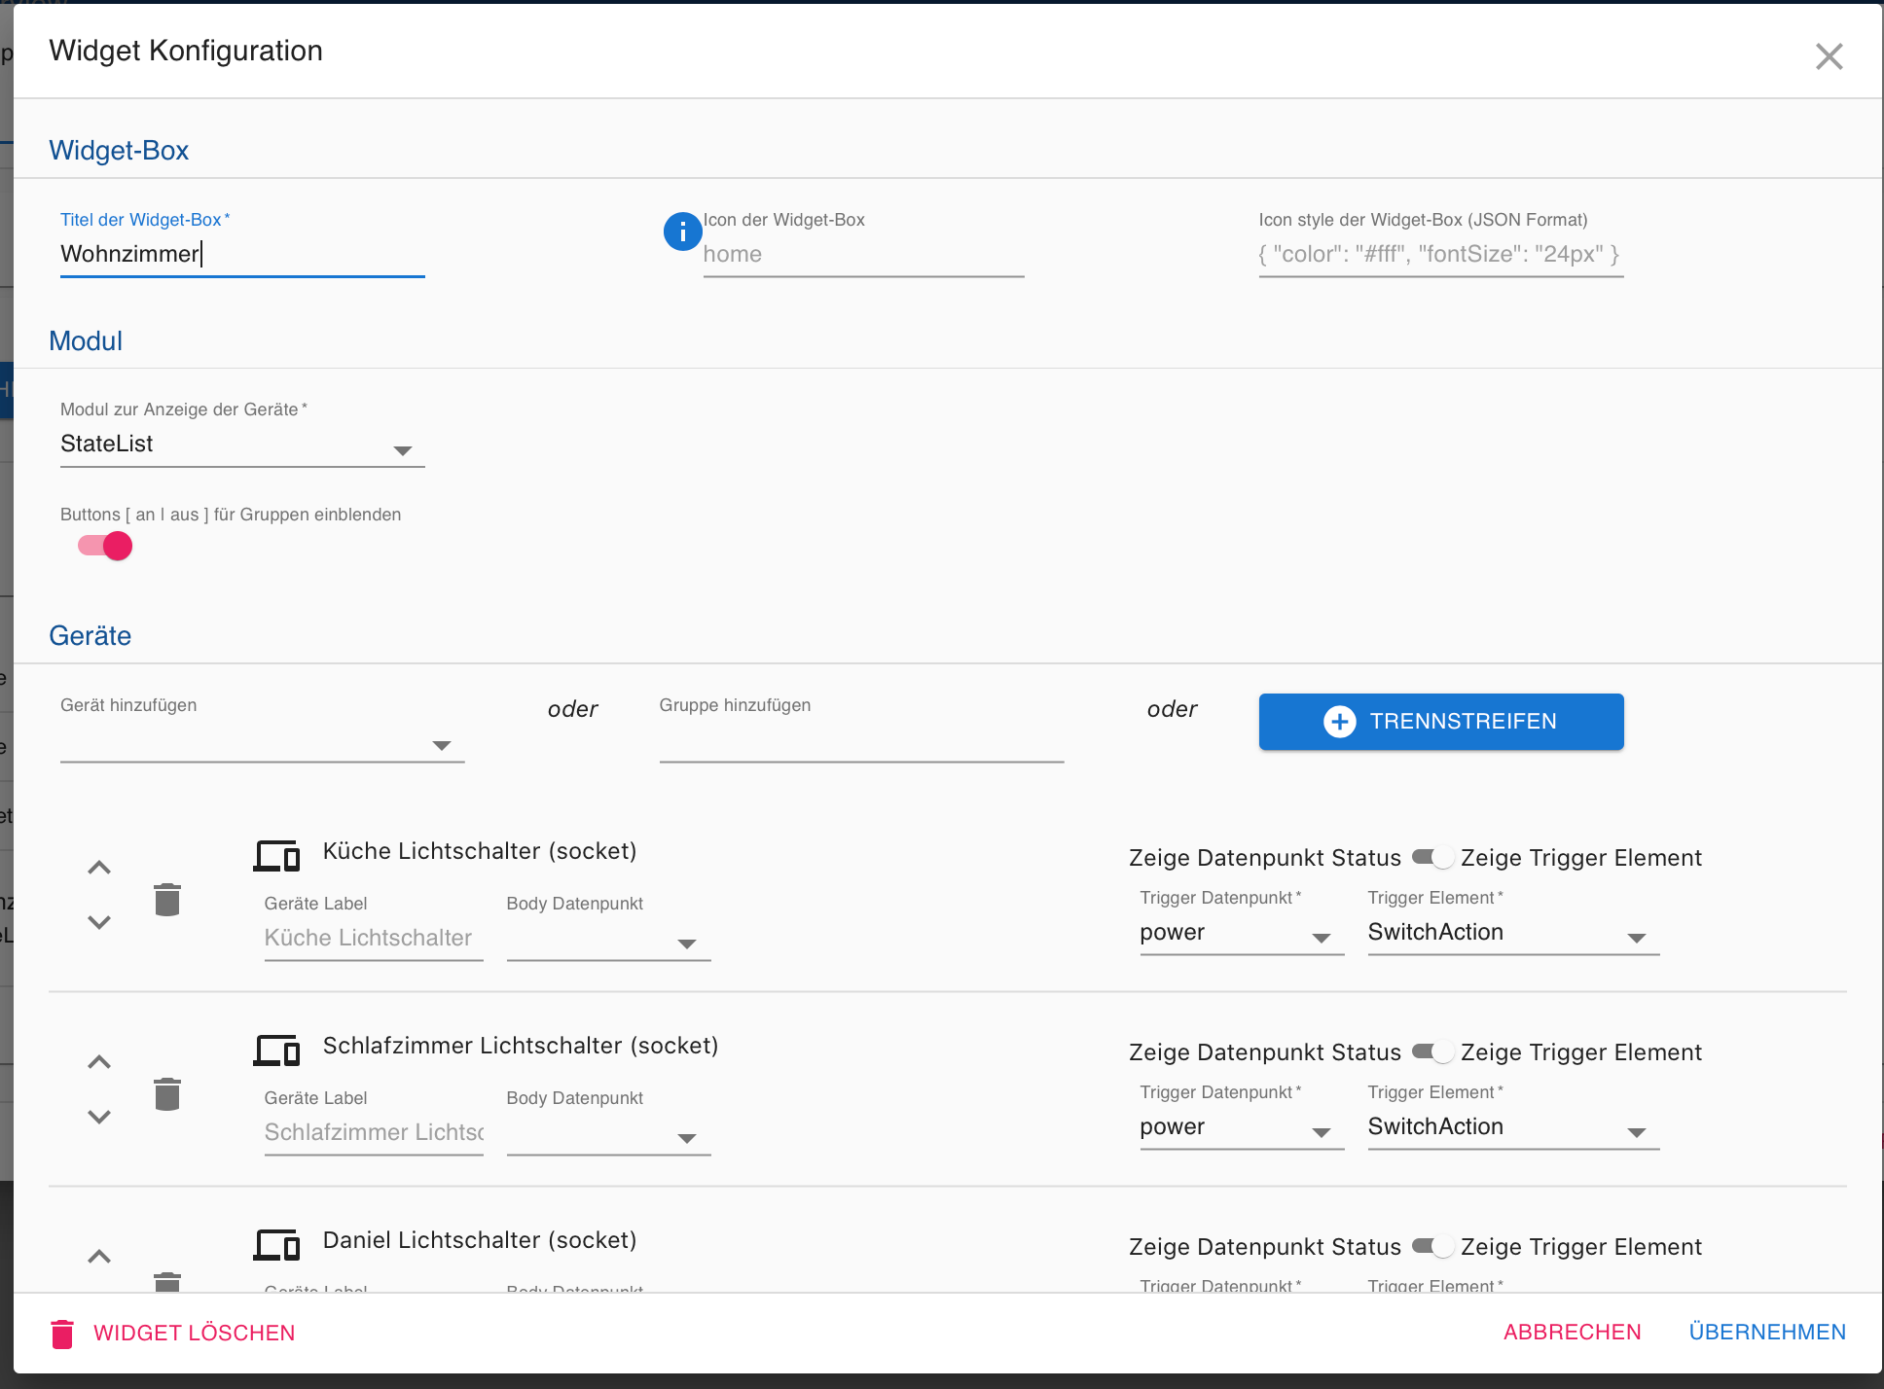Click the Gruppe hinzufügen input field

tap(861, 743)
